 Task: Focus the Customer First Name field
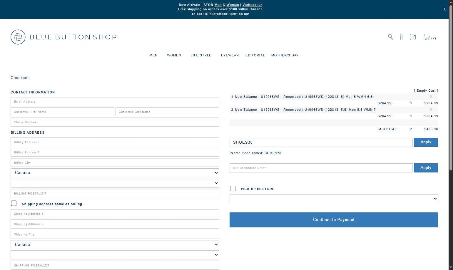(62, 112)
